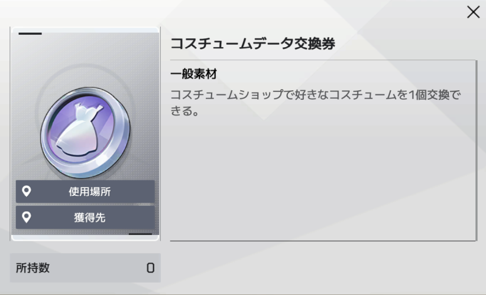Open the 獲得先 button
Image resolution: width=486 pixels, height=295 pixels.
pyautogui.click(x=85, y=217)
